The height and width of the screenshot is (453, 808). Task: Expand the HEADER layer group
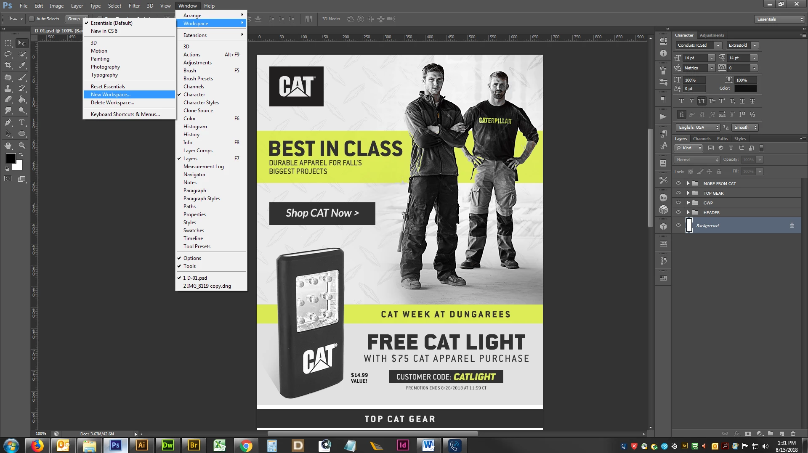click(x=688, y=212)
